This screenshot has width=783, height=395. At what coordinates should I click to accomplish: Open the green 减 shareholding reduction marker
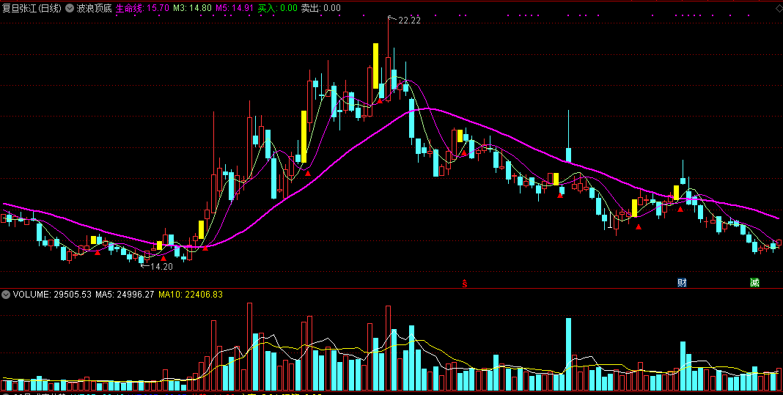(754, 283)
